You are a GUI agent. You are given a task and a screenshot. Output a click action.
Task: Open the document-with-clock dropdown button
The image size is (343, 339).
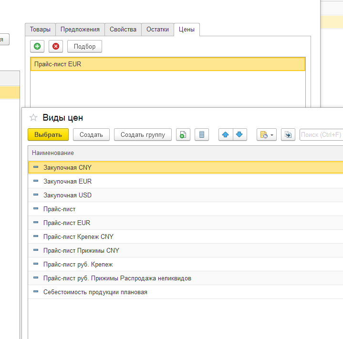(x=267, y=134)
